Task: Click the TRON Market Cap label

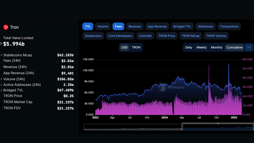Action: [18, 102]
